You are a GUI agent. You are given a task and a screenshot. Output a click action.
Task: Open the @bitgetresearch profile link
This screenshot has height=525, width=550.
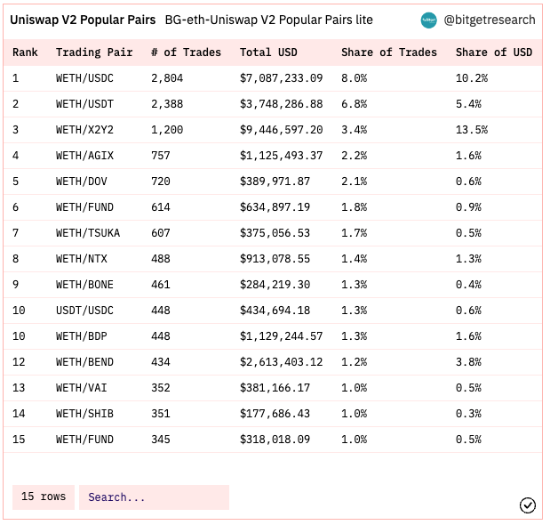(490, 20)
